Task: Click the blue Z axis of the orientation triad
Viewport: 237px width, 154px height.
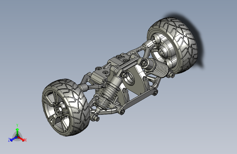Action: point(14,139)
